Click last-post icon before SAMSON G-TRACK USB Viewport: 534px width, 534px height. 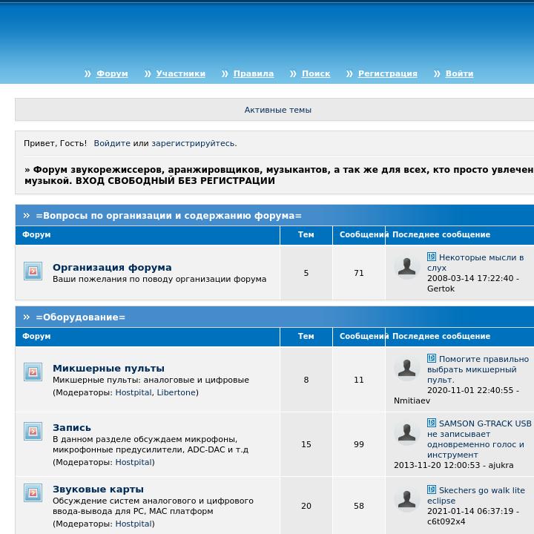tap(432, 423)
